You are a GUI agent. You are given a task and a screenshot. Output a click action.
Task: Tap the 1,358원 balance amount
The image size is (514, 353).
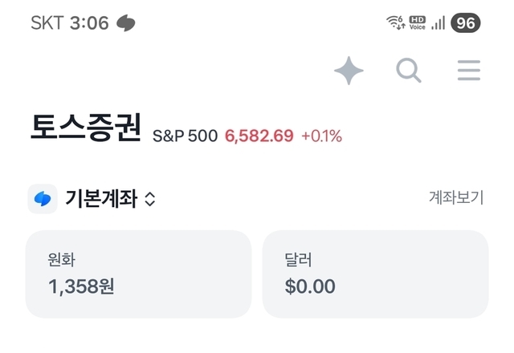pos(81,286)
